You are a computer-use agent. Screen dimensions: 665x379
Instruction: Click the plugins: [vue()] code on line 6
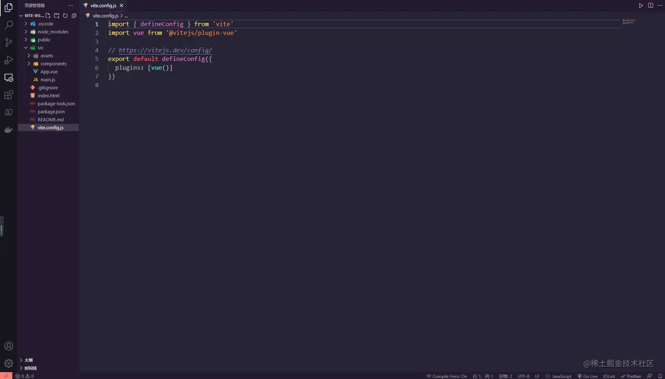(144, 68)
